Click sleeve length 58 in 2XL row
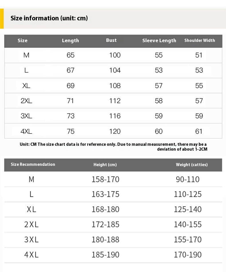 [158, 101]
